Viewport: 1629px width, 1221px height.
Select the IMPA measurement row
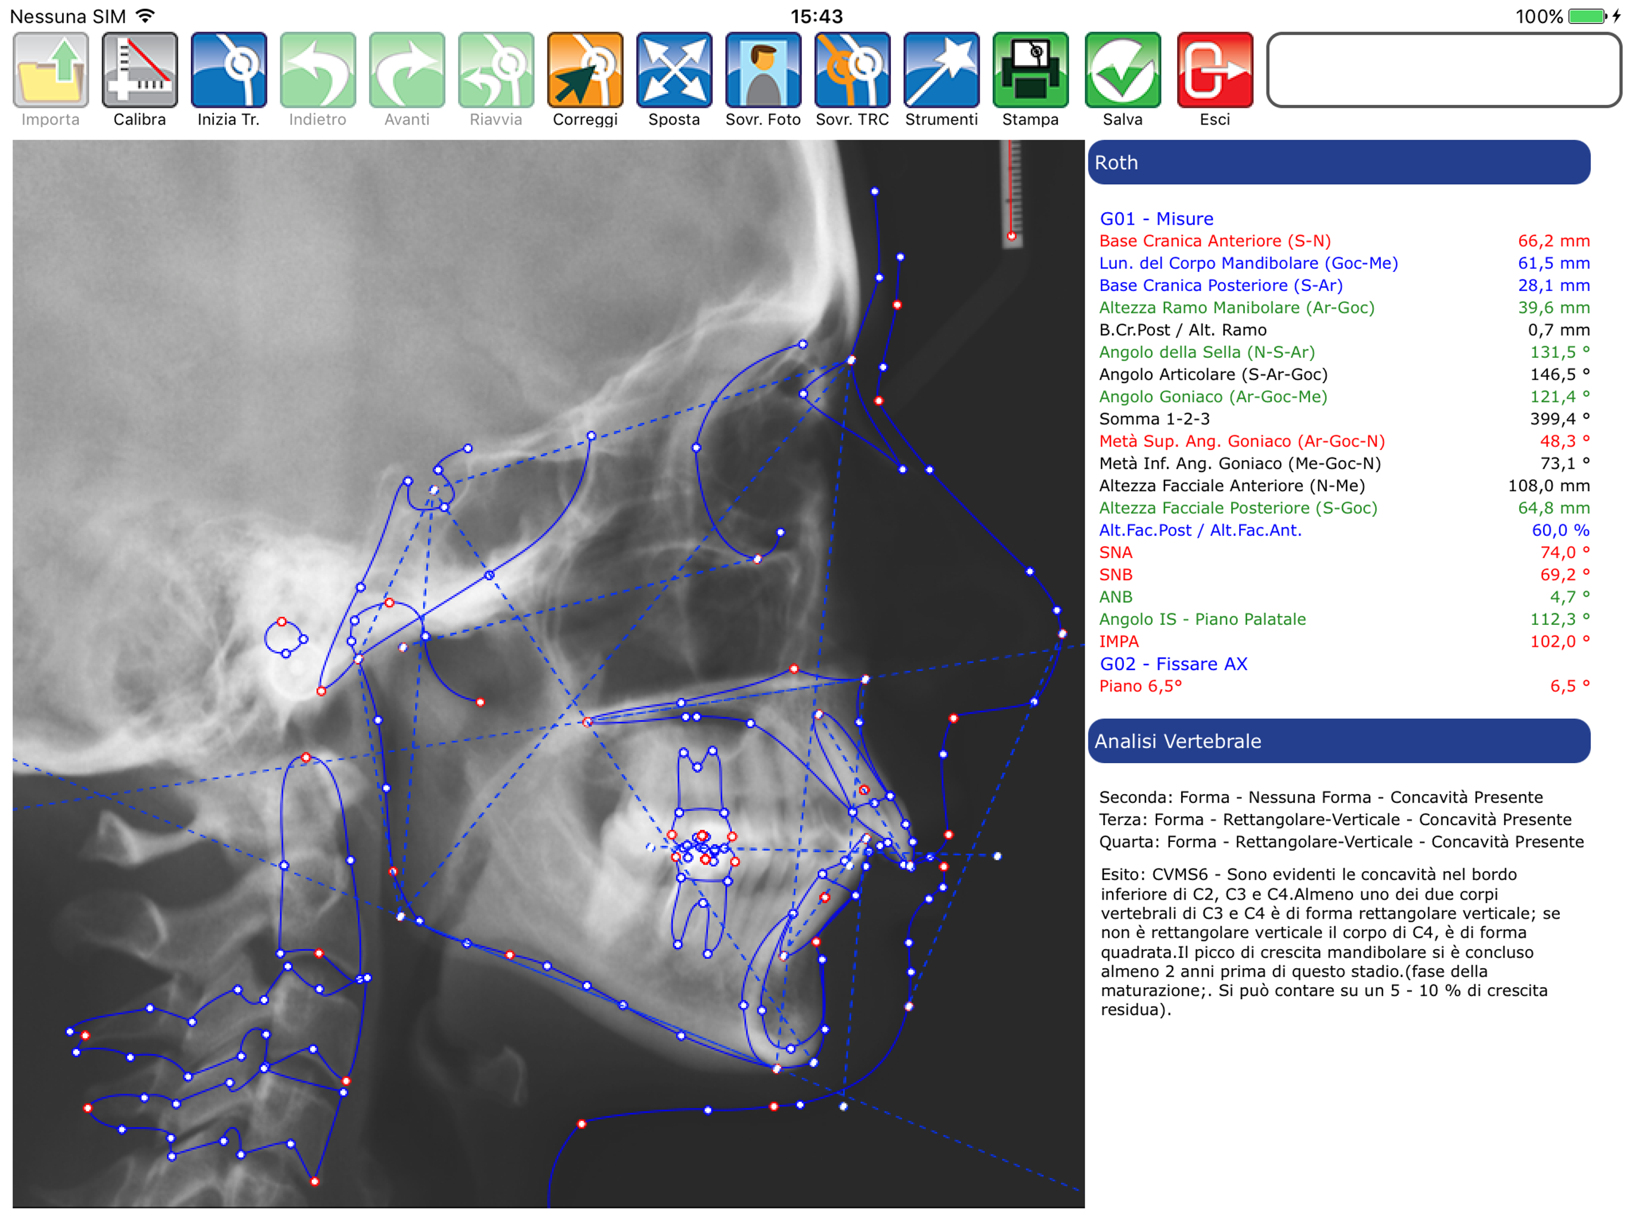[1119, 642]
